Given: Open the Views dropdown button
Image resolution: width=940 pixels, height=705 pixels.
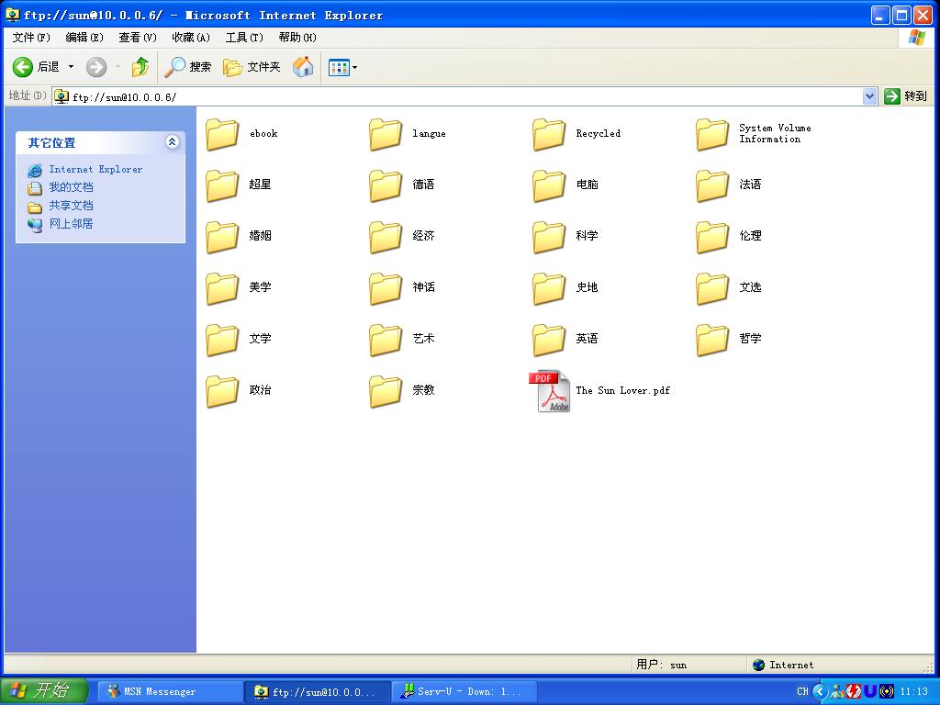Looking at the screenshot, I should [343, 67].
